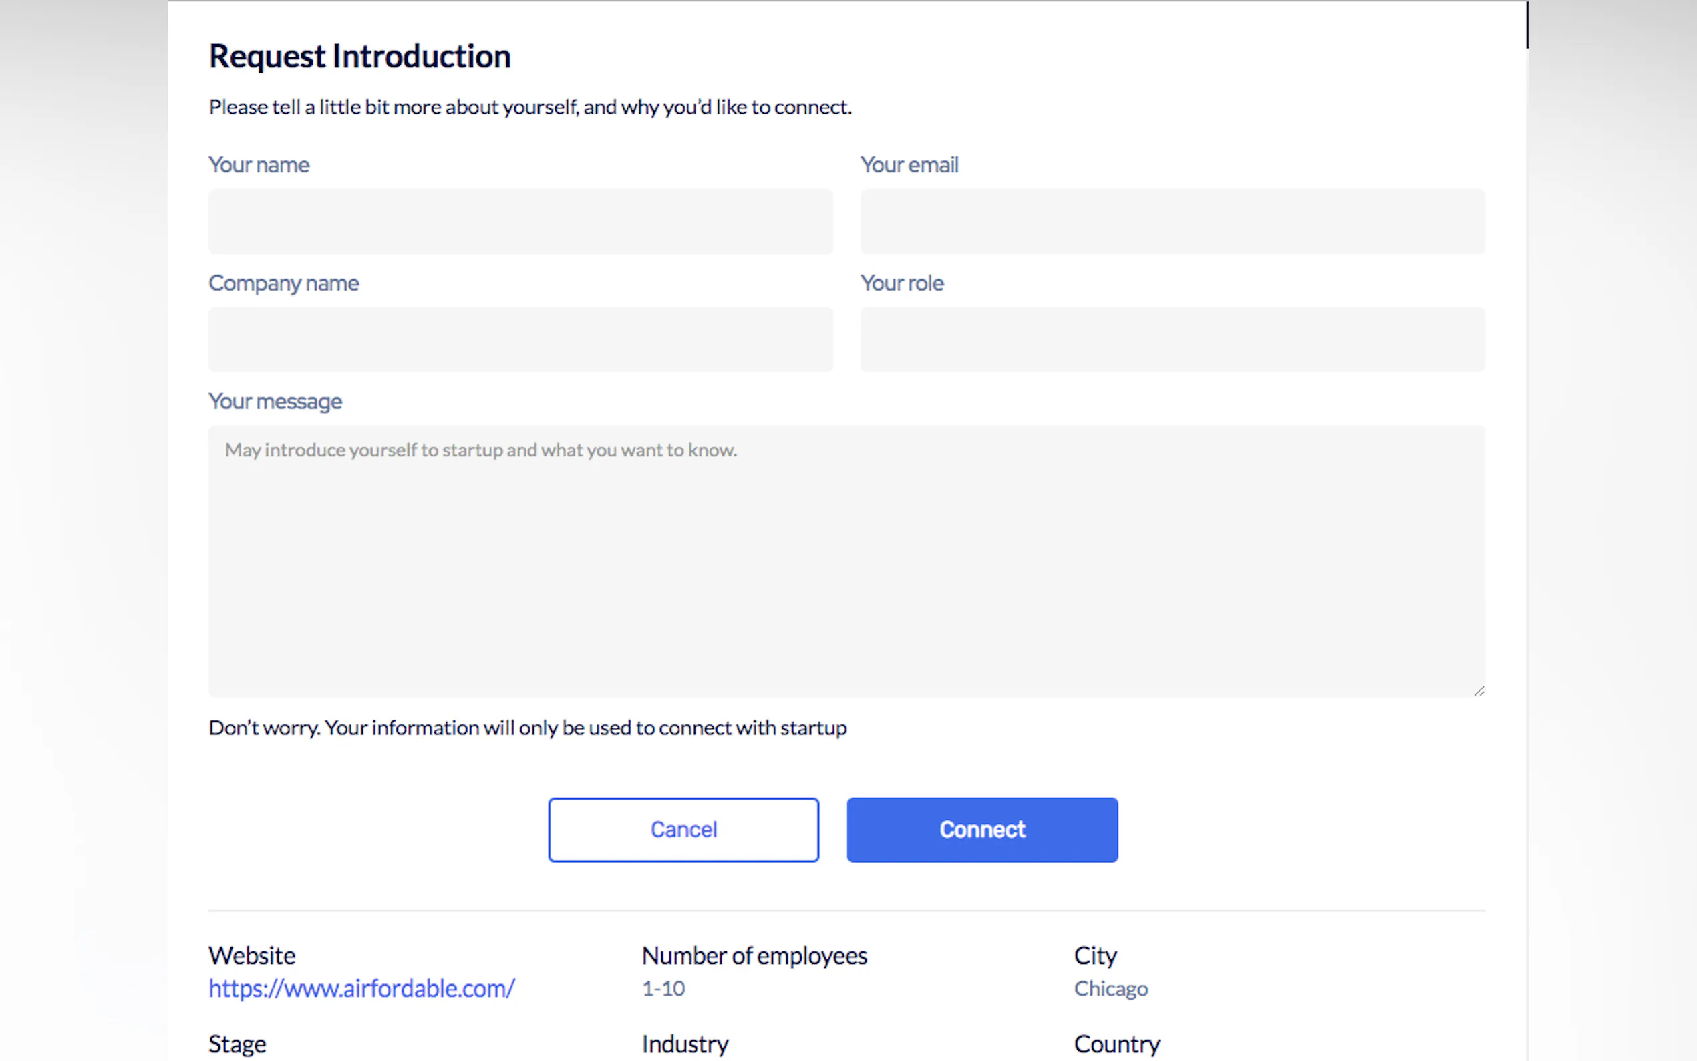The height and width of the screenshot is (1061, 1697).
Task: Click the Your message text area
Action: pyautogui.click(x=846, y=561)
